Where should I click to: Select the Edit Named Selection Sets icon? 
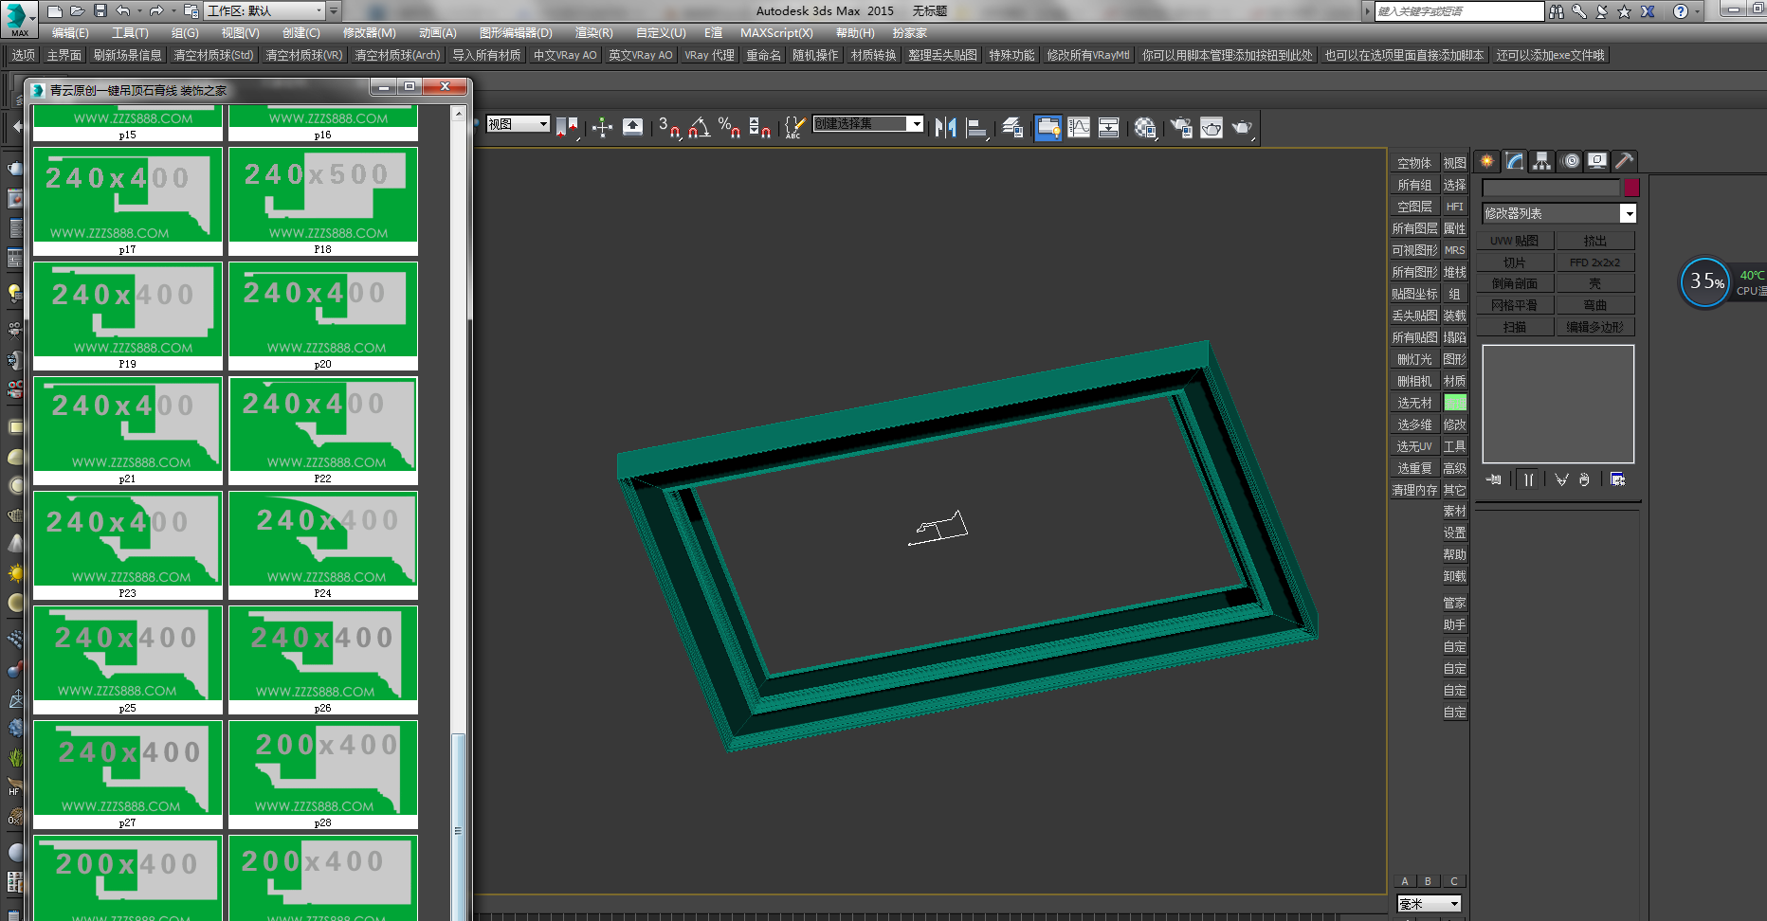pos(794,127)
